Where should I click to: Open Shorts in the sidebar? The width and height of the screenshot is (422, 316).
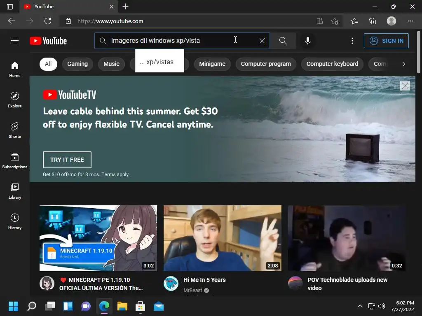(x=15, y=130)
